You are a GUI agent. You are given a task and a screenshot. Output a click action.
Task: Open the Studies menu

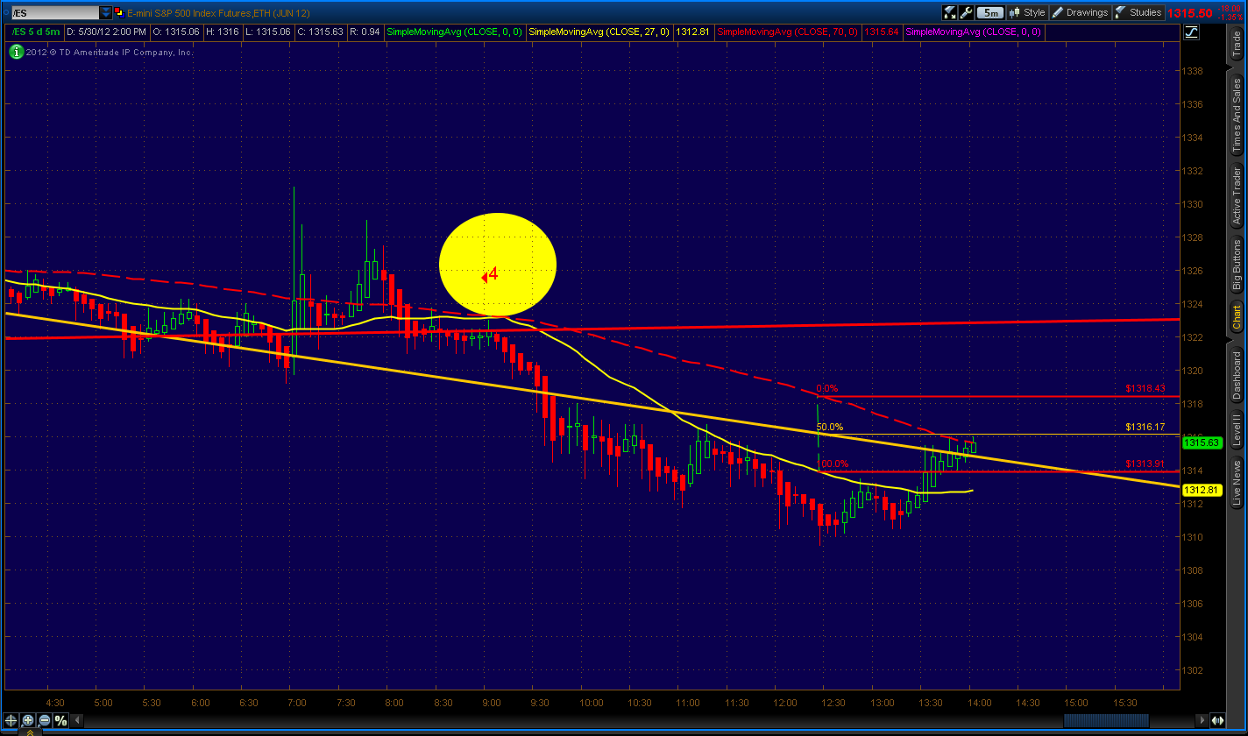tap(1138, 12)
